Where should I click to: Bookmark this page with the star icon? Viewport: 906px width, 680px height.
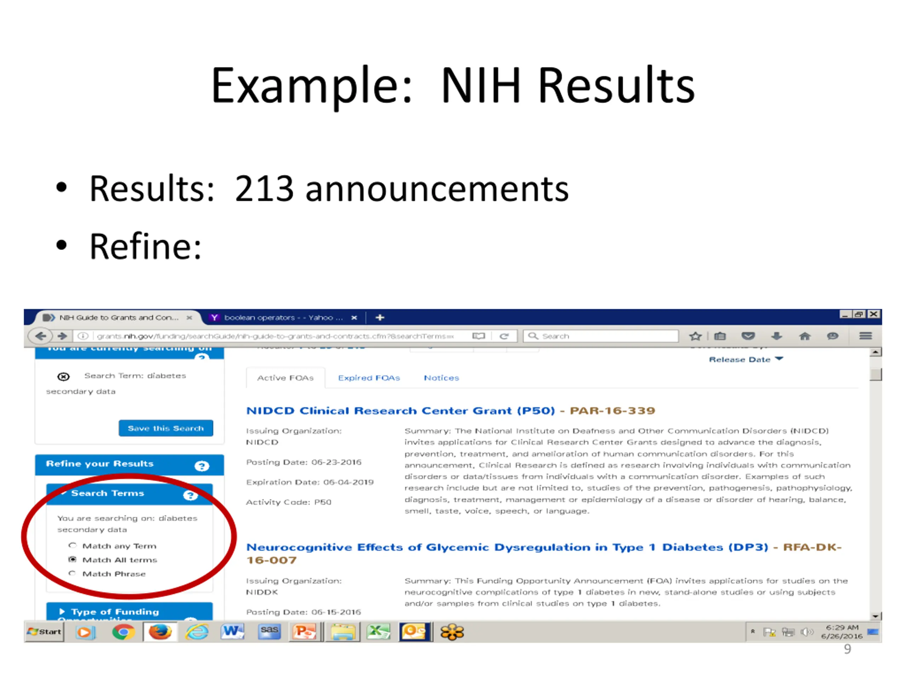(x=695, y=336)
